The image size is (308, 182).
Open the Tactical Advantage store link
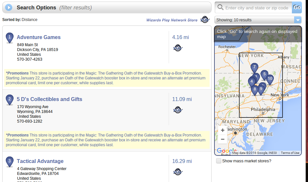click(x=40, y=161)
